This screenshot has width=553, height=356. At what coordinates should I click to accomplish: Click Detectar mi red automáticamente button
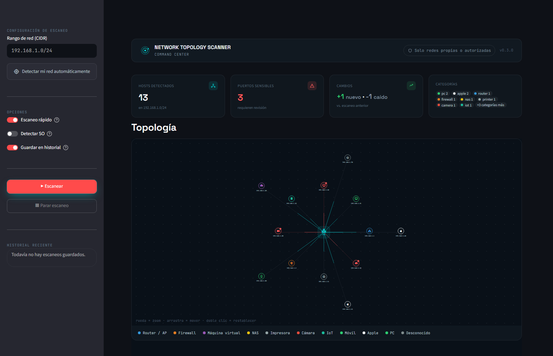click(x=52, y=72)
